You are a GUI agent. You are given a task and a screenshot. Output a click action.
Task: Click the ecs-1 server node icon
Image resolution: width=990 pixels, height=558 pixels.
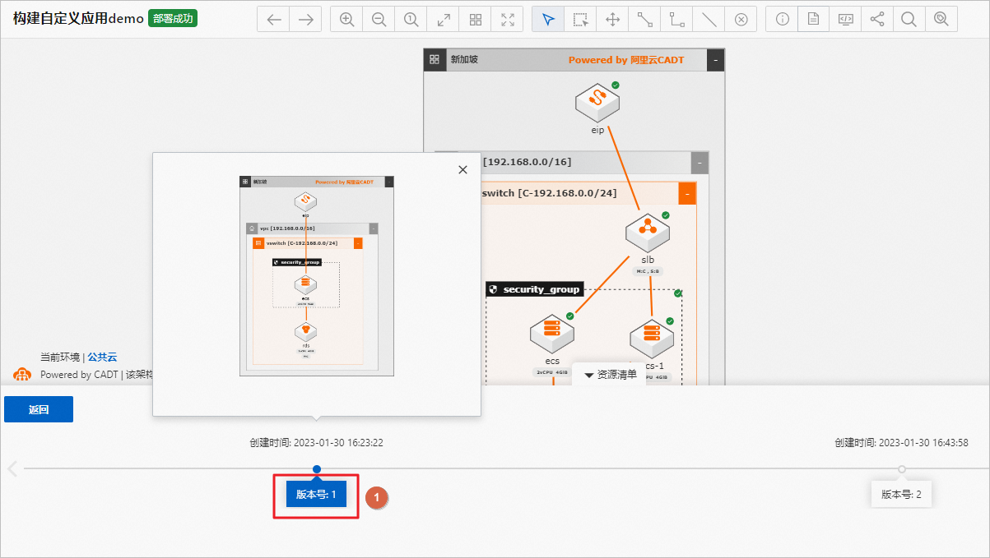653,338
